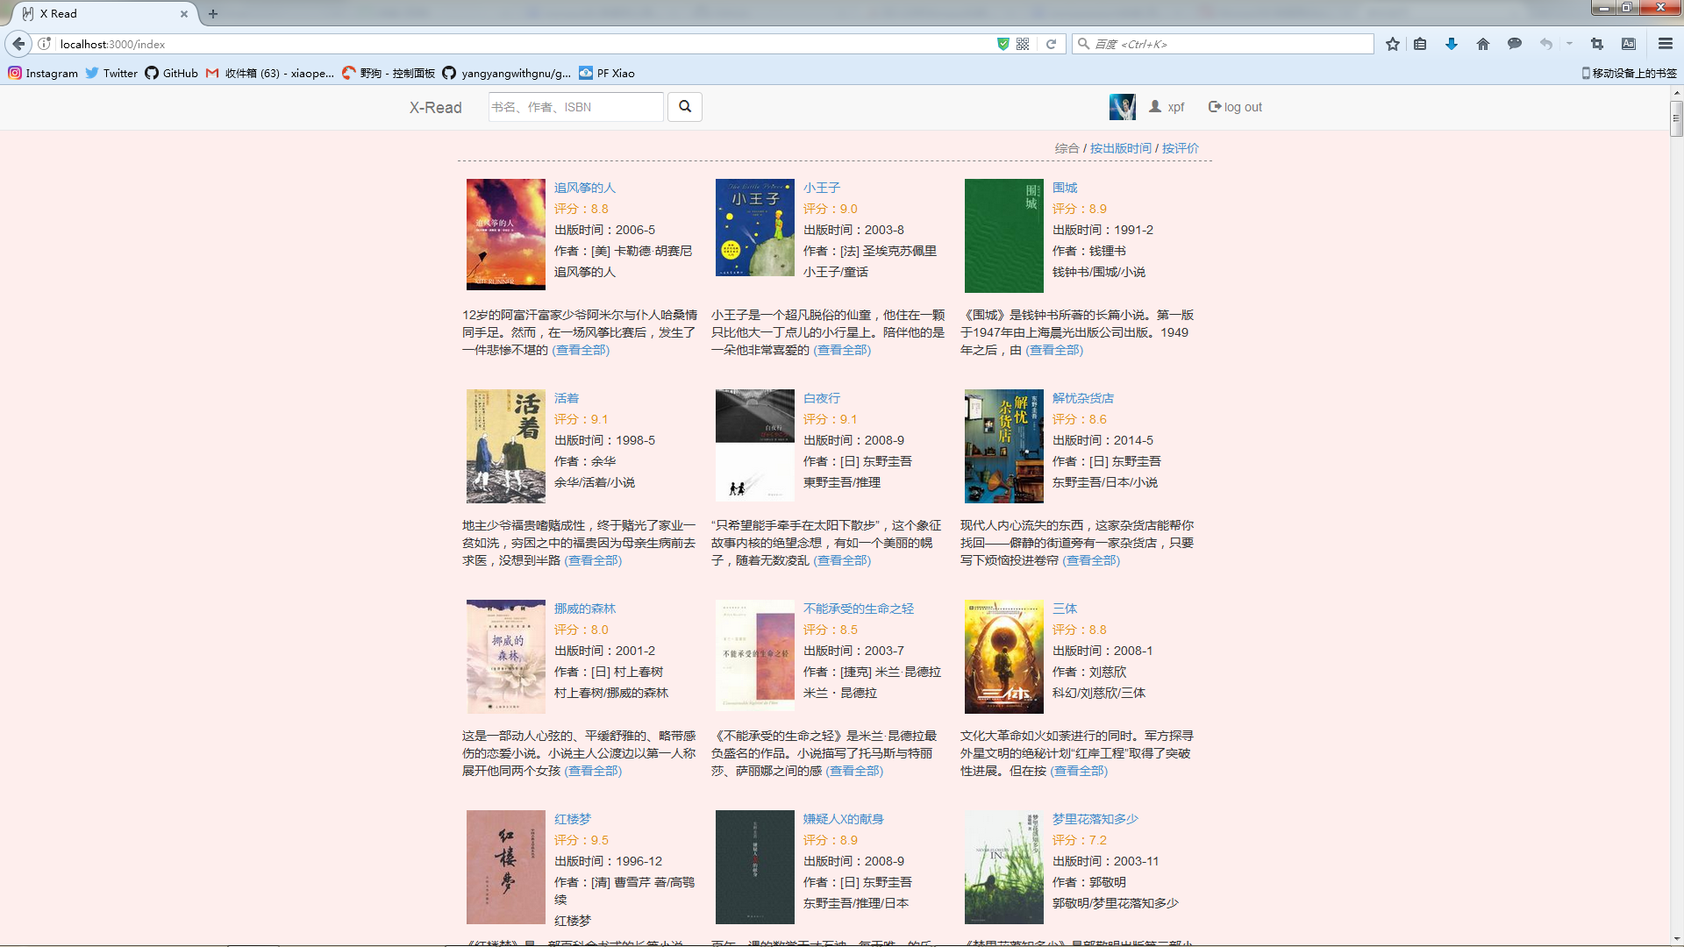
Task: Sort books by 按出版时间
Action: coord(1121,148)
